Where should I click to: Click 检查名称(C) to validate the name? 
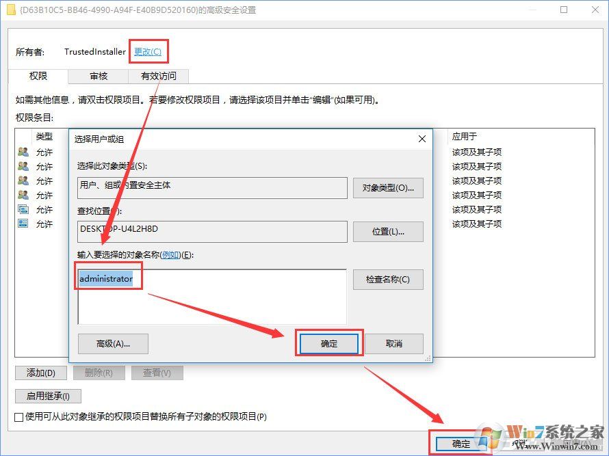coord(387,279)
